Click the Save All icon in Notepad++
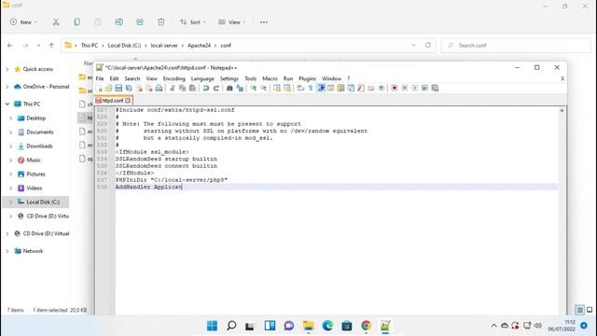This screenshot has height=336, width=597. pyautogui.click(x=129, y=89)
